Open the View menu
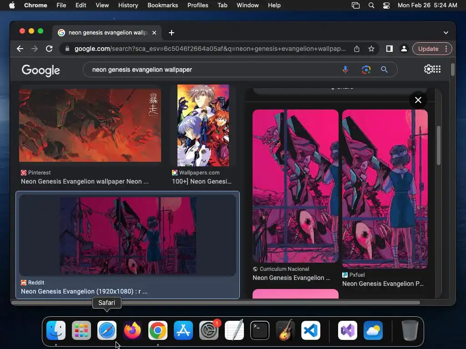The image size is (466, 349). (x=102, y=5)
